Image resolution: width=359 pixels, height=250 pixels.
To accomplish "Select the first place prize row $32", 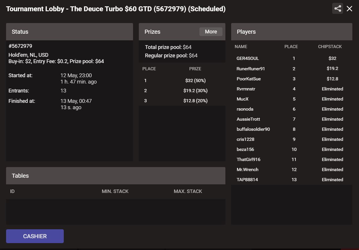I will [182, 81].
